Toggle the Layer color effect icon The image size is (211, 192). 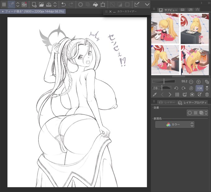(201, 113)
